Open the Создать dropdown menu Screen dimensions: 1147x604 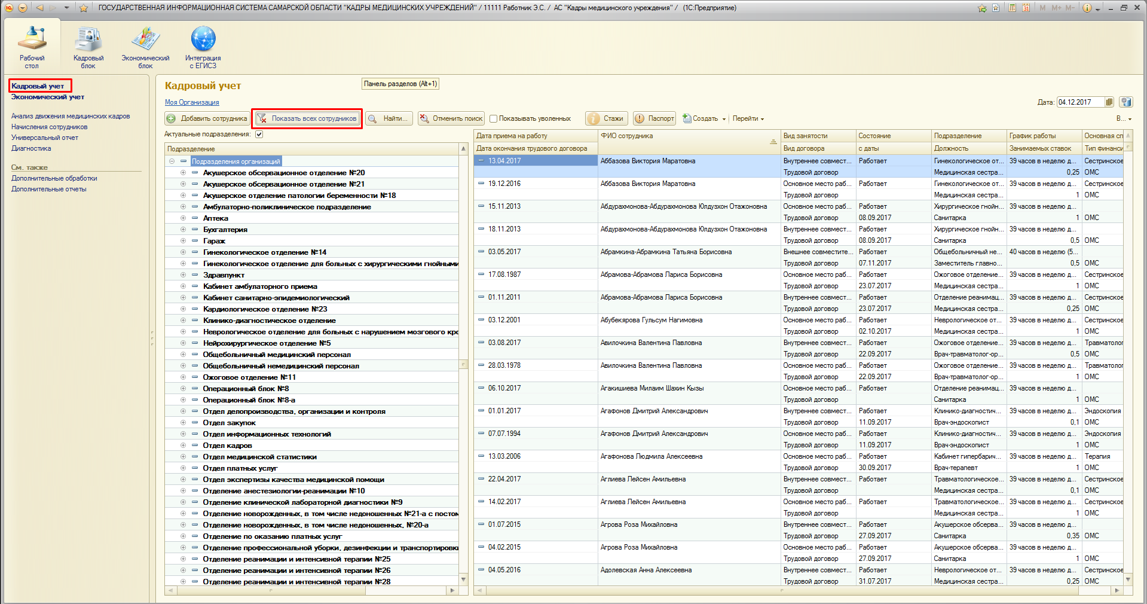point(705,118)
